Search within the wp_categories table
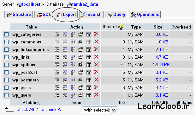 (x=65, y=34)
